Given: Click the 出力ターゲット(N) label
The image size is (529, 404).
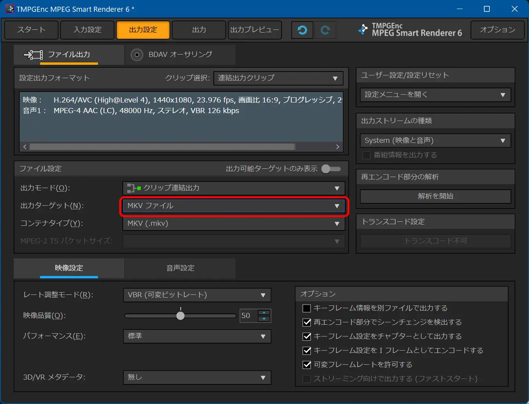Looking at the screenshot, I should click(52, 206).
